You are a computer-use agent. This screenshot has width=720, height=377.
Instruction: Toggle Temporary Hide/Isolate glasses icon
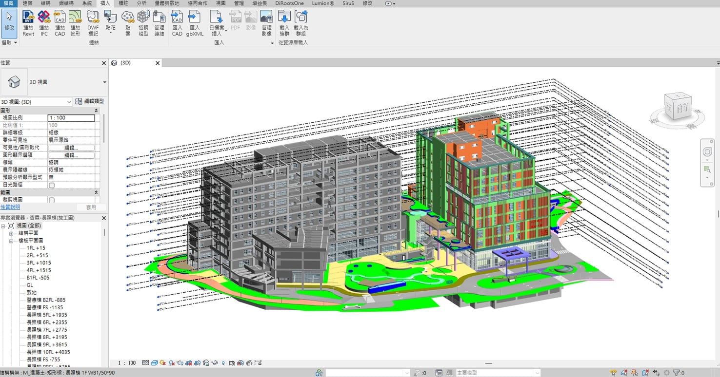pyautogui.click(x=215, y=362)
